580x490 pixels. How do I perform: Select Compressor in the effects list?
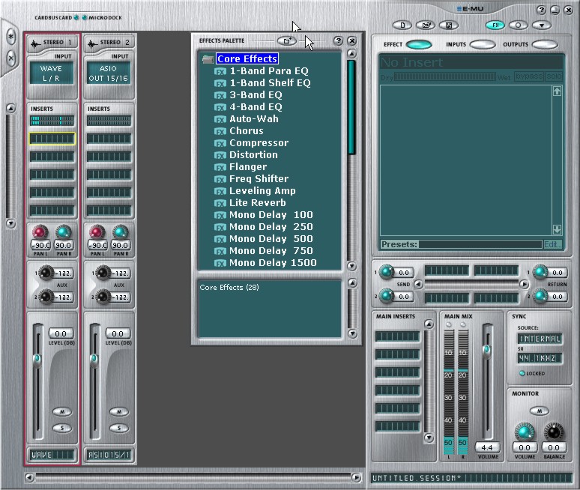pos(259,143)
